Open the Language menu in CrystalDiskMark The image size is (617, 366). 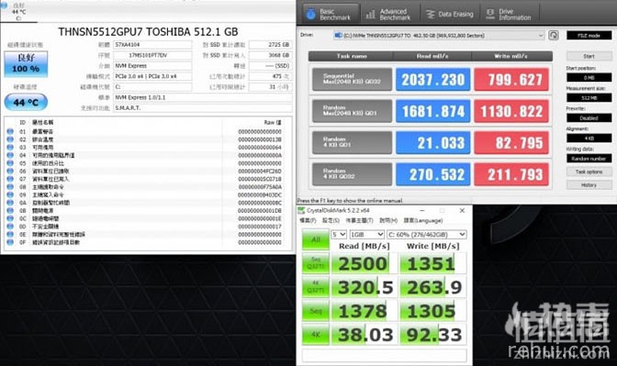point(423,220)
